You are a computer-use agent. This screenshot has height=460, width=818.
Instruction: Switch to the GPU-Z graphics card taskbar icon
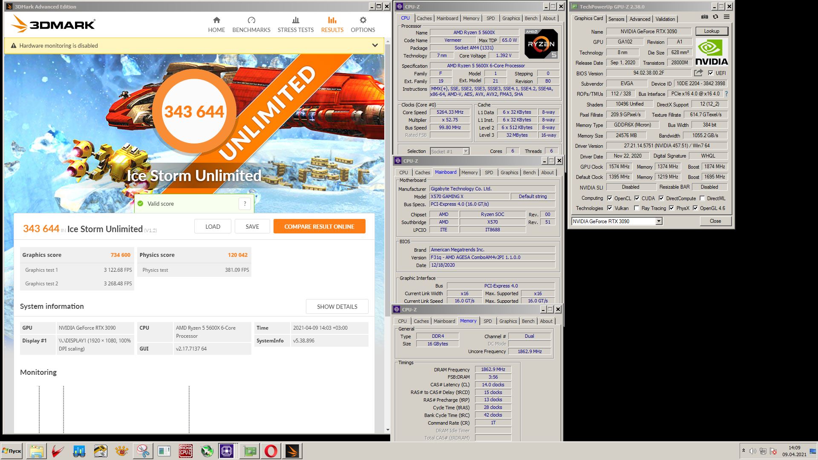point(250,451)
